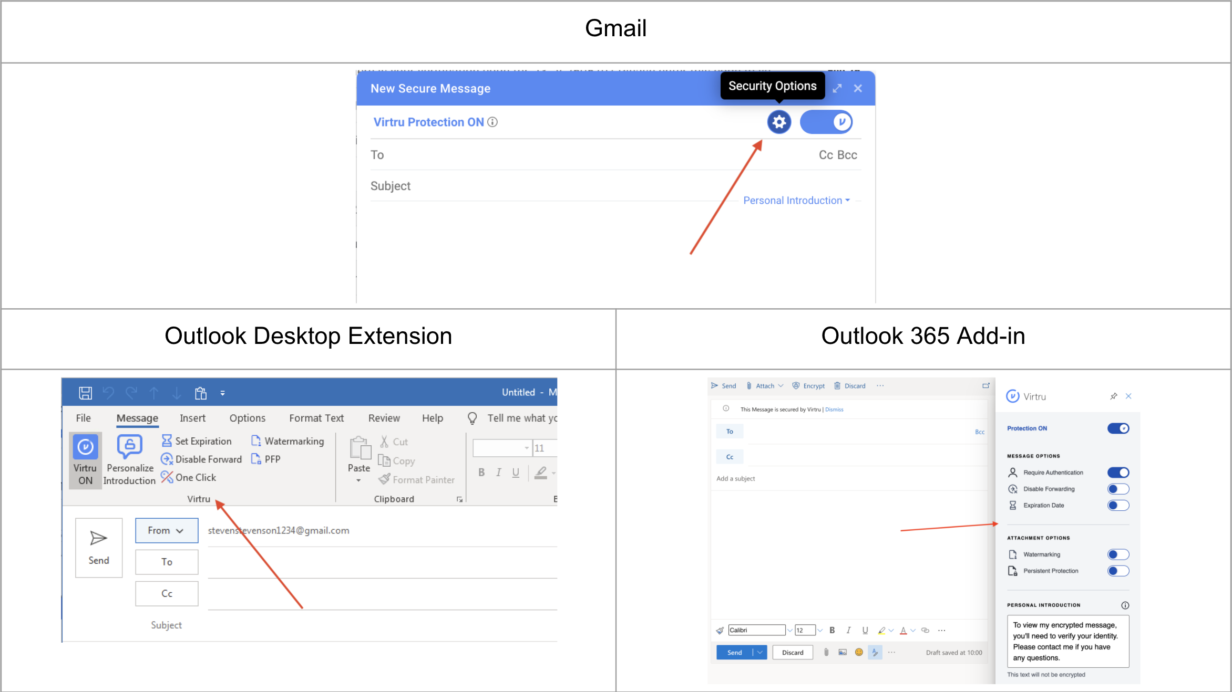Enable the Persistent Protection switch
The height and width of the screenshot is (692, 1232).
tap(1118, 571)
